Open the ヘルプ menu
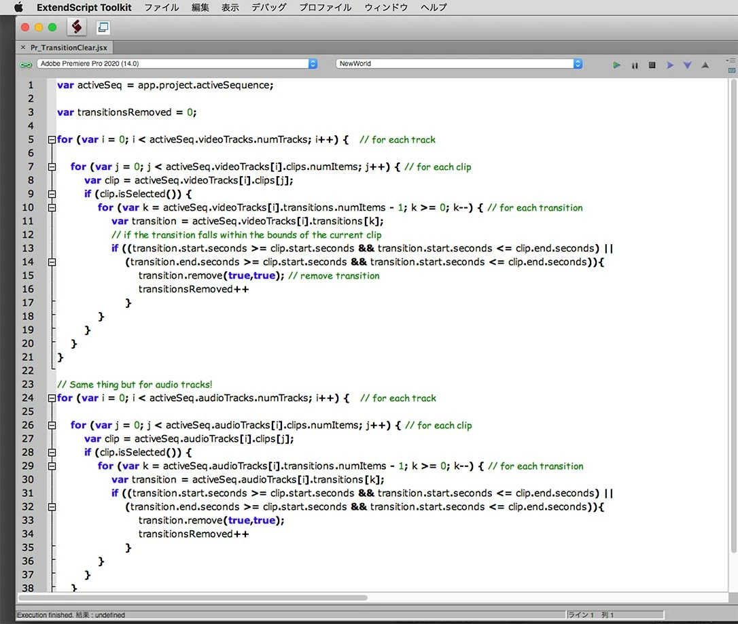This screenshot has height=624, width=738. pyautogui.click(x=434, y=7)
